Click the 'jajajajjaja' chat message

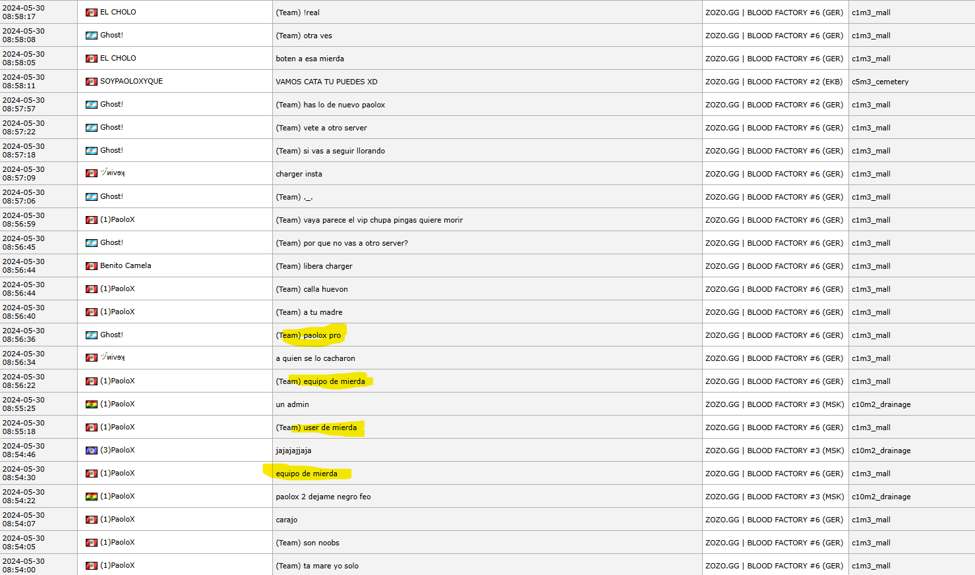(293, 451)
